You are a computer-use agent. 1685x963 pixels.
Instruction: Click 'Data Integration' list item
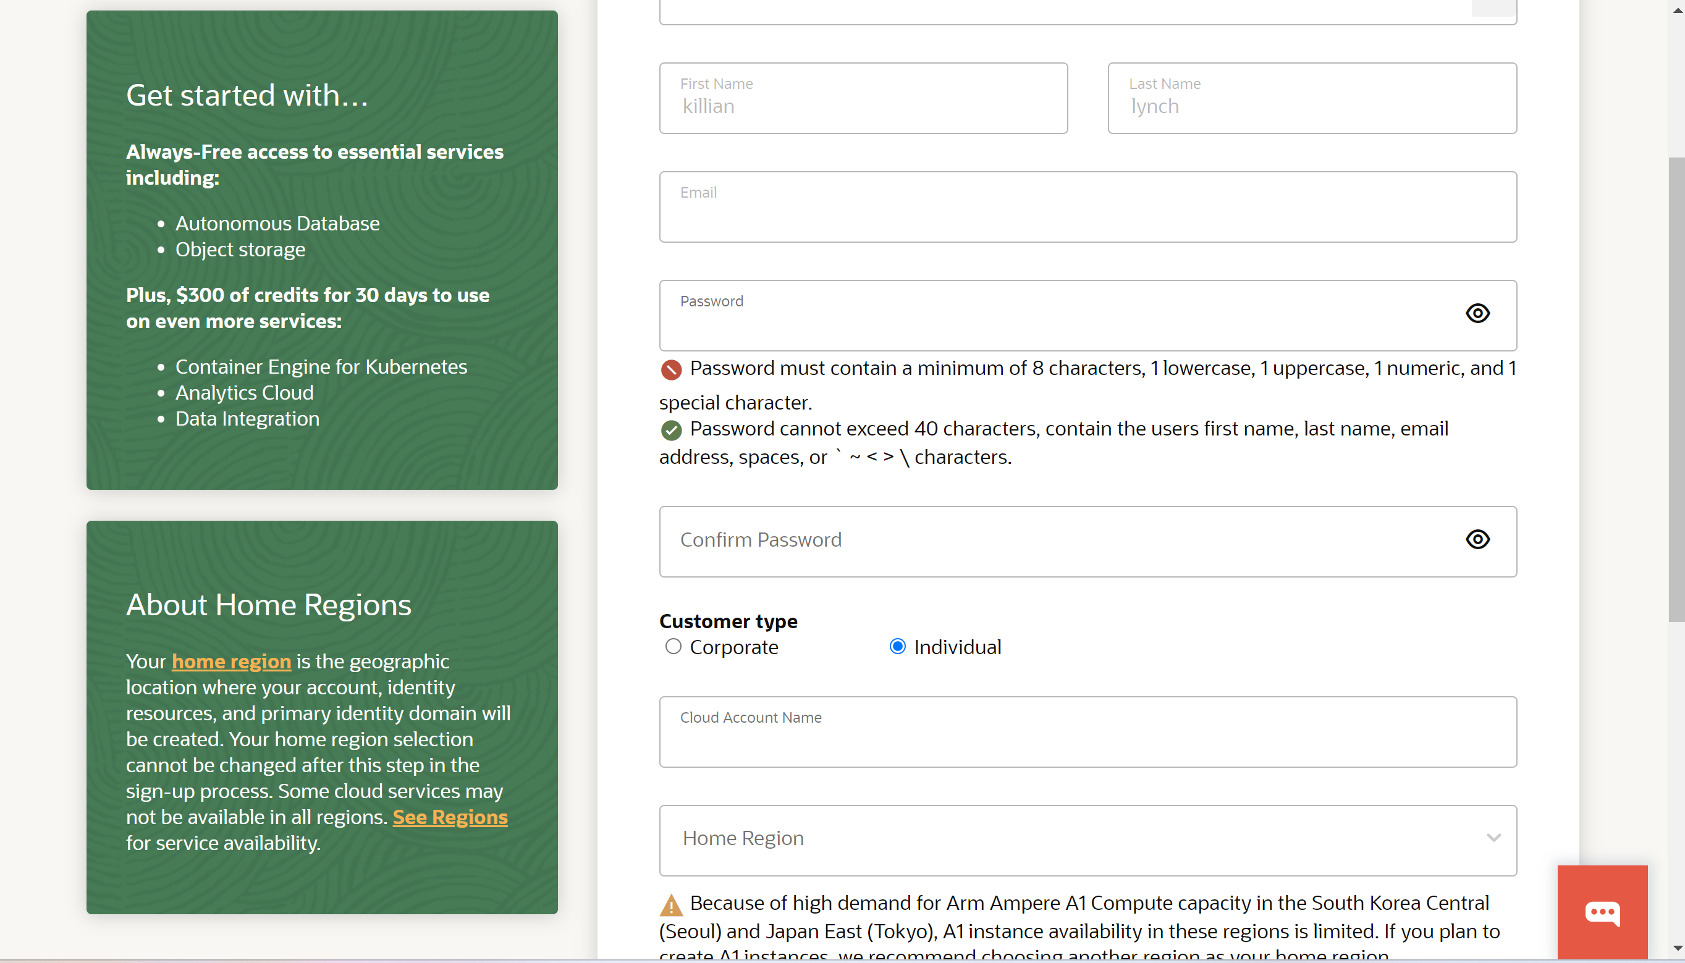pyautogui.click(x=247, y=419)
